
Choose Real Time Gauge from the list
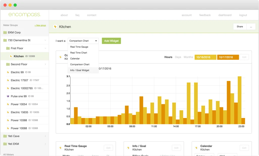pyautogui.click(x=83, y=47)
